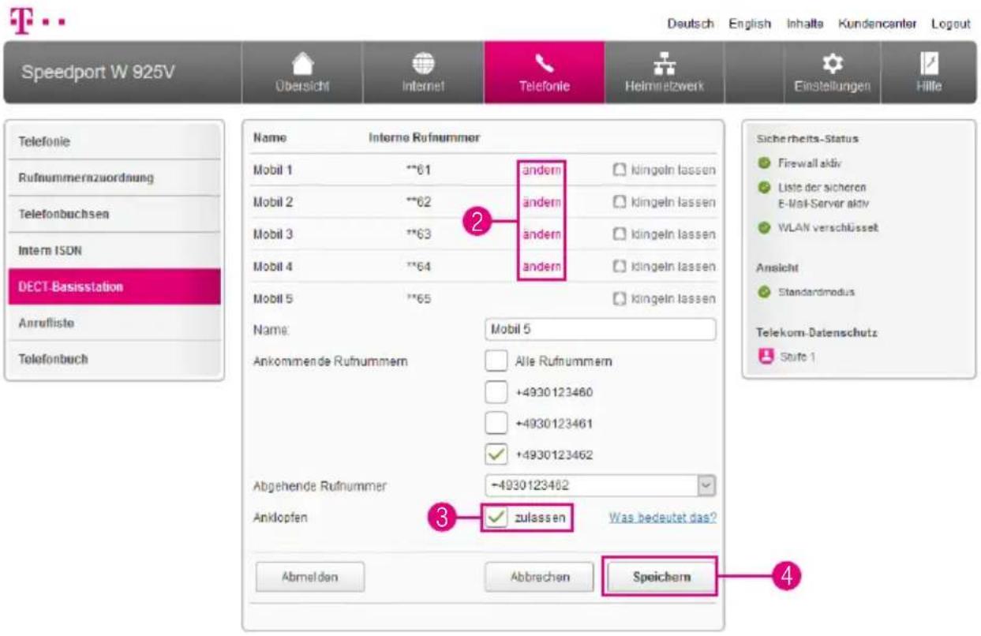Click the Speichern button
This screenshot has width=981, height=636.
[x=661, y=578]
